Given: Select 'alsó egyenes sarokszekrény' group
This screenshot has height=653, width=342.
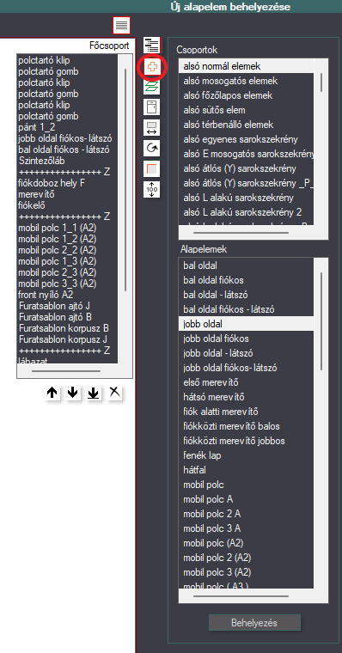Looking at the screenshot, I should pos(247,139).
